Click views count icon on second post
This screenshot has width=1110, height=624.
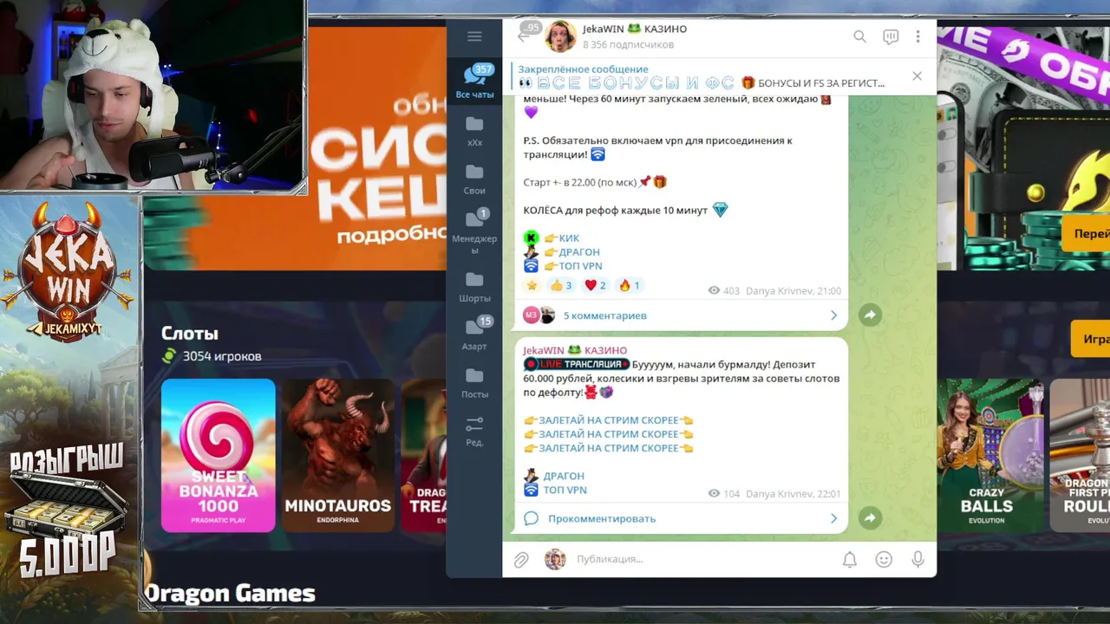click(x=714, y=493)
